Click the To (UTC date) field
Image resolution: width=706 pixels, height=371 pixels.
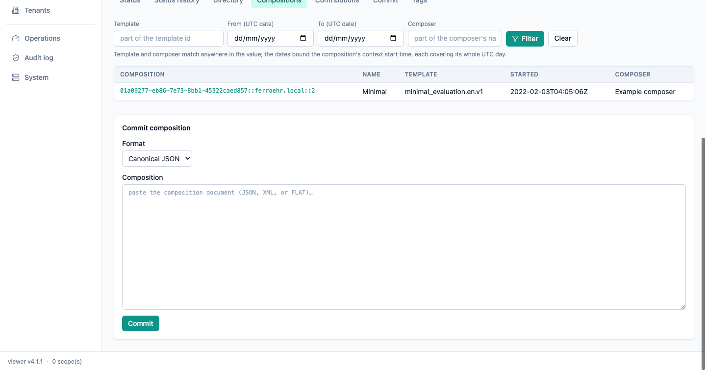pos(361,38)
